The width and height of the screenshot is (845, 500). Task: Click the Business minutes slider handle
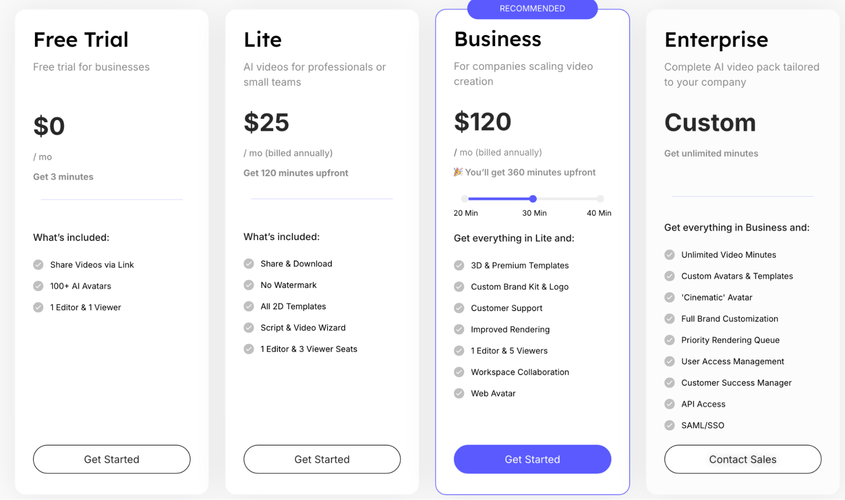[533, 199]
